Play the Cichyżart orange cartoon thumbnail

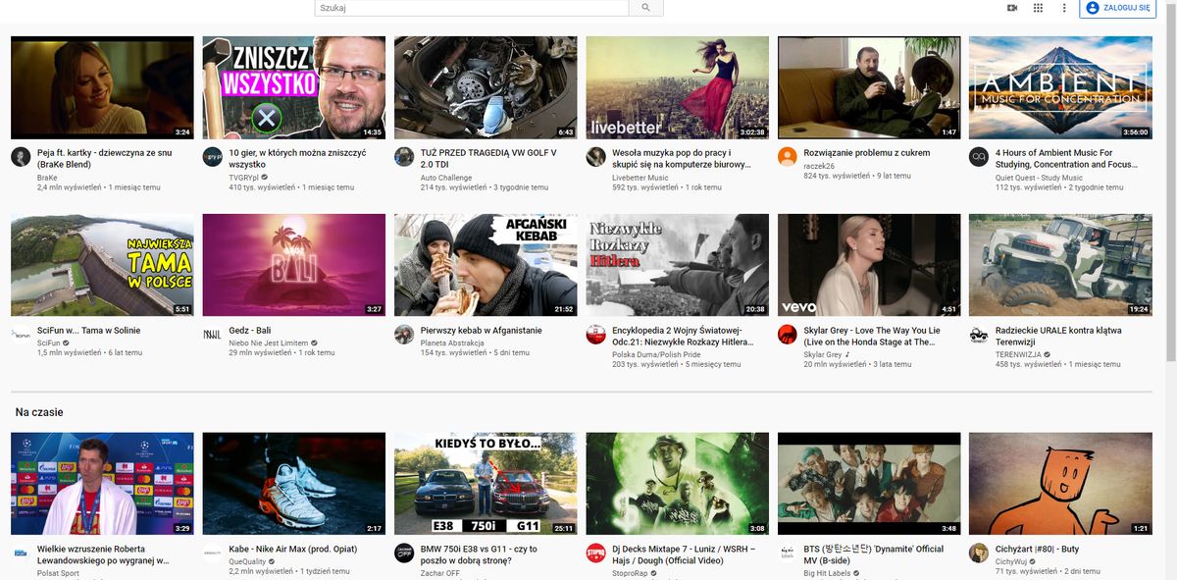(x=1060, y=484)
